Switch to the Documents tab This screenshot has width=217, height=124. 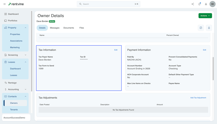click(69, 28)
